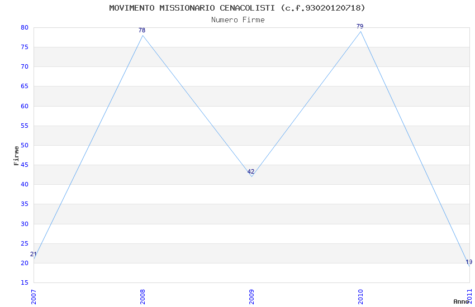Click the y-axis title Firme
This screenshot has height=307, width=475.
click(x=16, y=156)
